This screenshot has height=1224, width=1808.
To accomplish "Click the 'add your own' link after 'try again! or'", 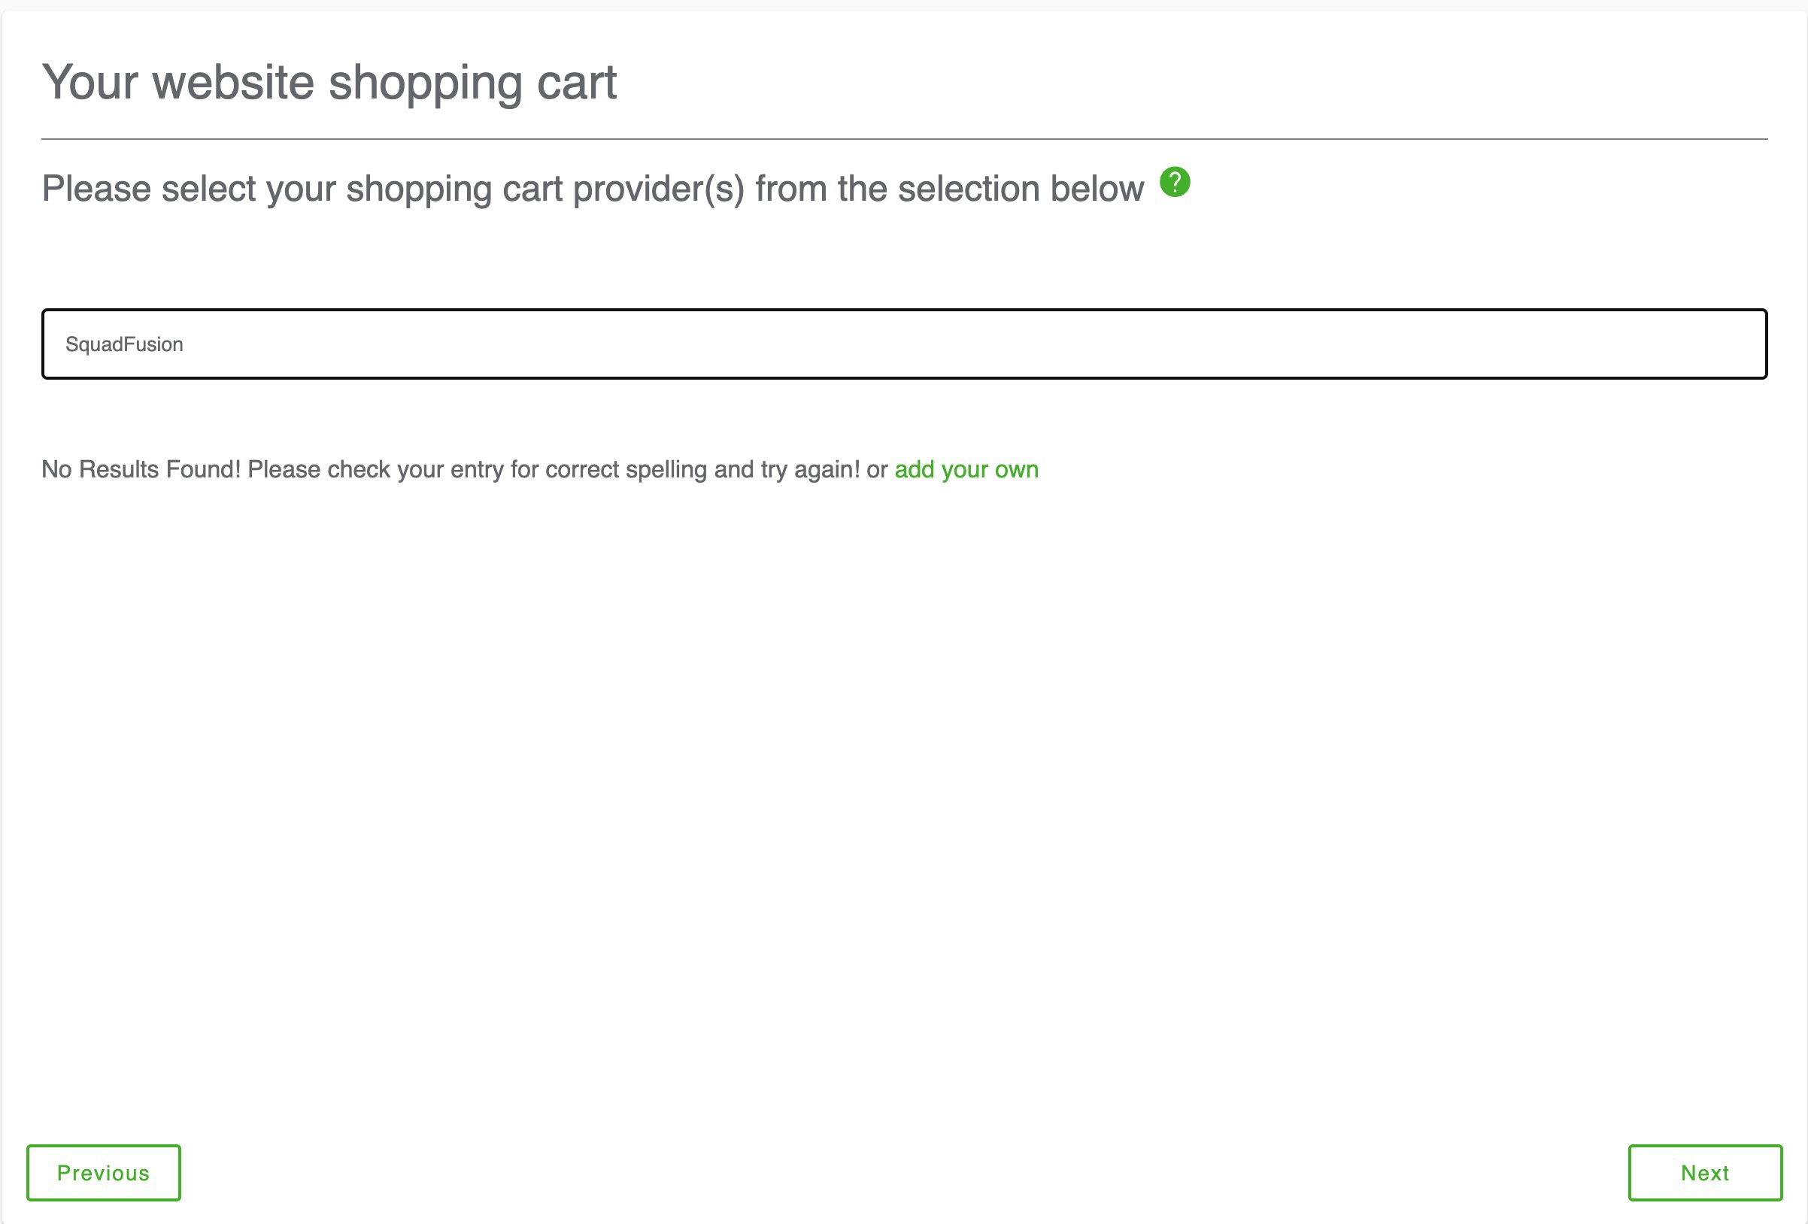I will [x=966, y=470].
